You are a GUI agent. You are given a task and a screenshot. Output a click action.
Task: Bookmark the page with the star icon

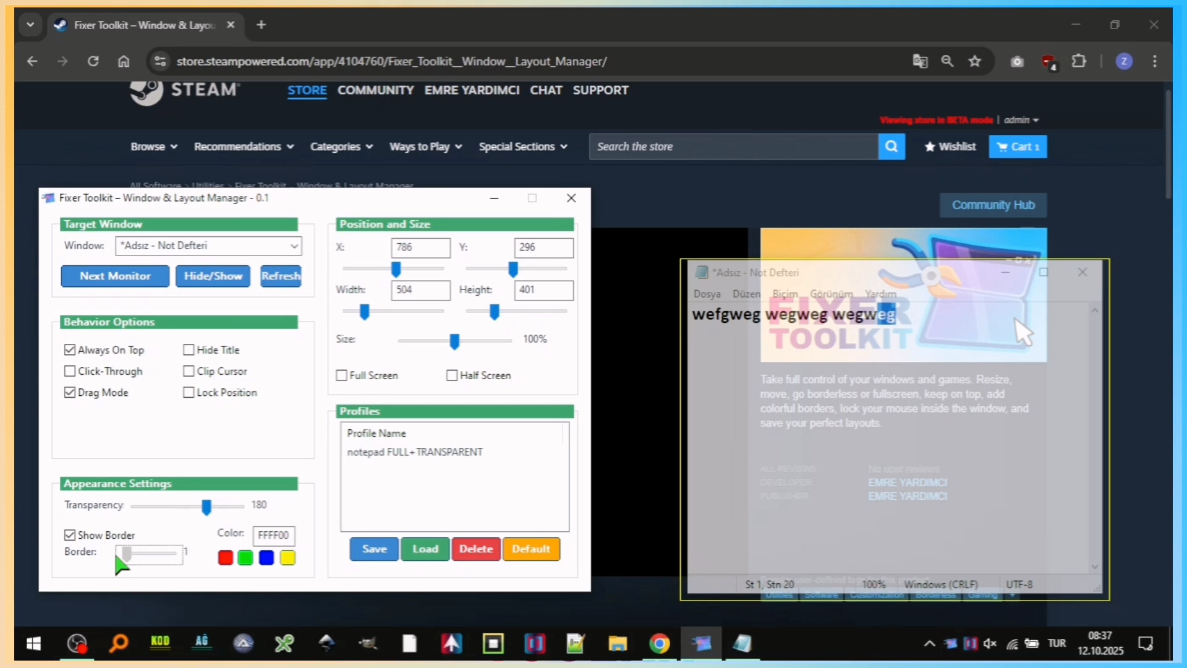pyautogui.click(x=975, y=61)
